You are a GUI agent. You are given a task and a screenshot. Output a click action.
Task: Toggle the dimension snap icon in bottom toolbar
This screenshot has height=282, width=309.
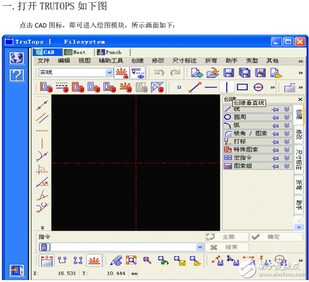(47, 261)
